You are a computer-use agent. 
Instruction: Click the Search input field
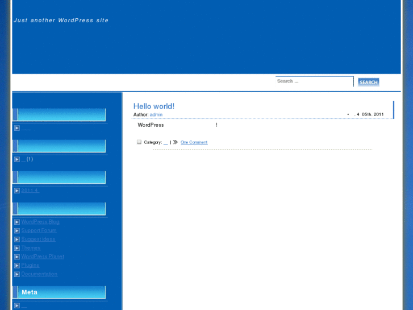click(314, 81)
